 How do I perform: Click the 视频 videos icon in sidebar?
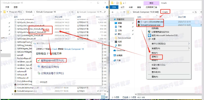click(116, 42)
